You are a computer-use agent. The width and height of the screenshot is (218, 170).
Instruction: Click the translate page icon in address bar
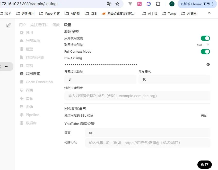point(109,4)
